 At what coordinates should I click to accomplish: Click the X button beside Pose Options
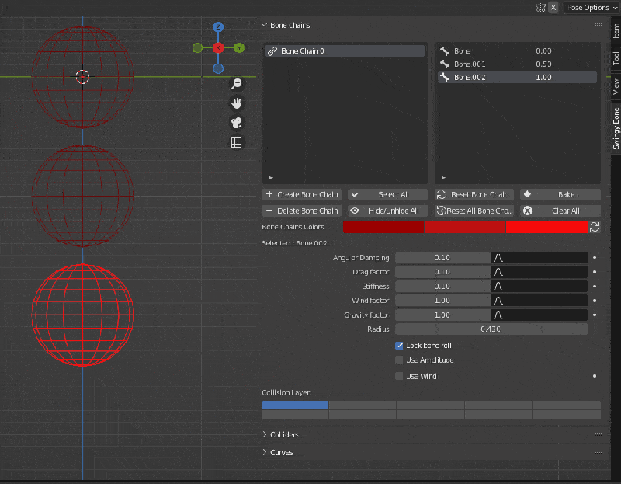pyautogui.click(x=553, y=8)
